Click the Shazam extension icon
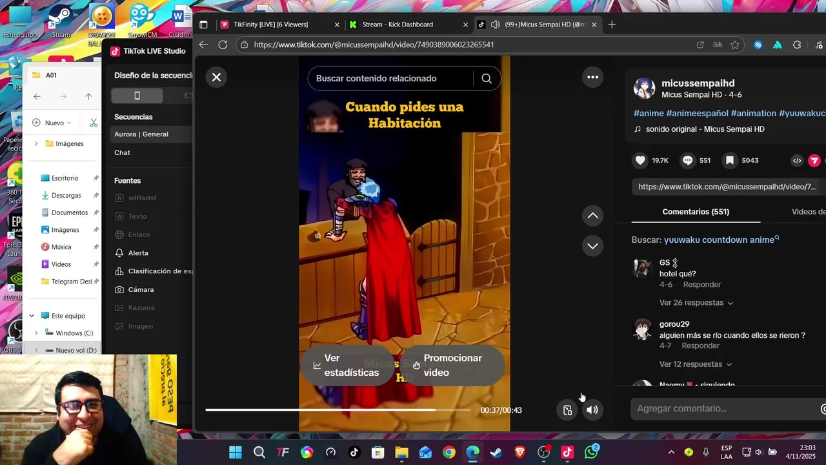 click(758, 45)
